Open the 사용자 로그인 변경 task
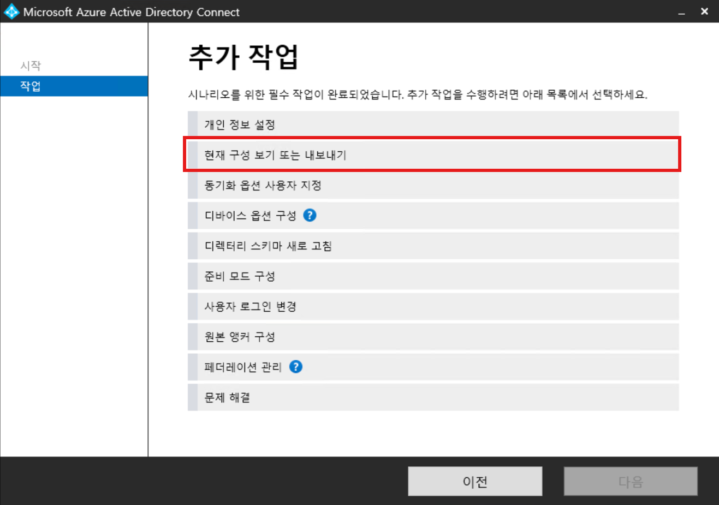 coord(433,307)
